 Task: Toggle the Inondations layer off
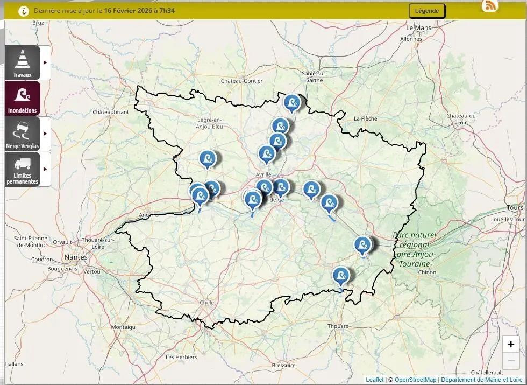[23, 99]
